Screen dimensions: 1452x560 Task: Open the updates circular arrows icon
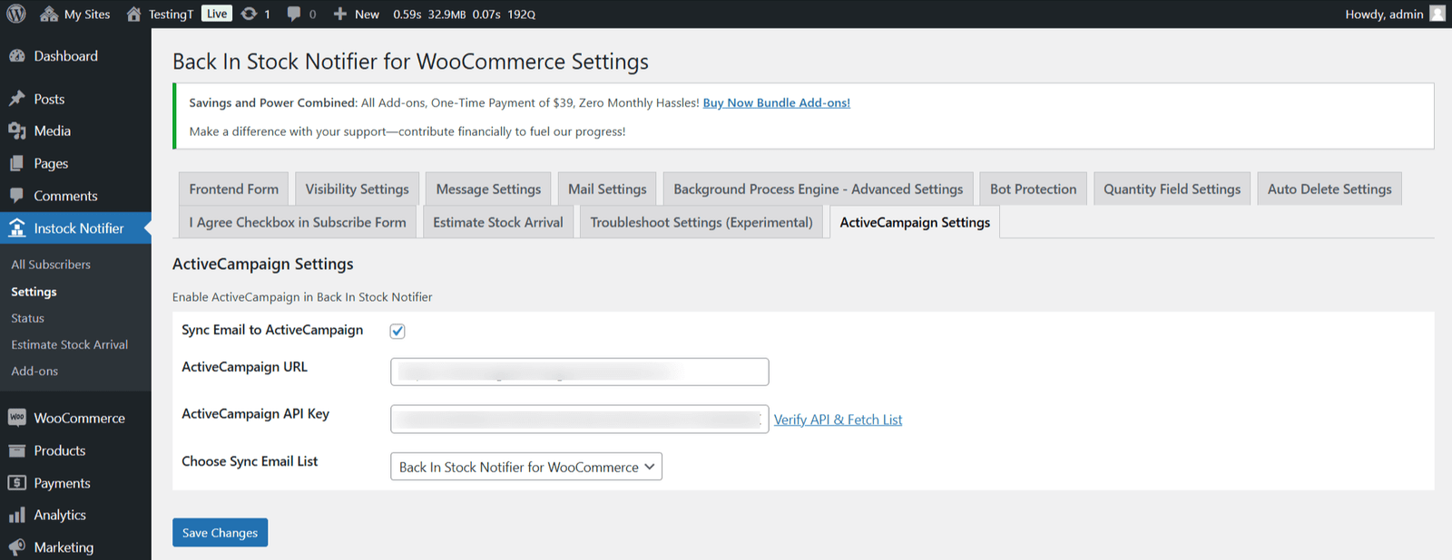coord(249,14)
